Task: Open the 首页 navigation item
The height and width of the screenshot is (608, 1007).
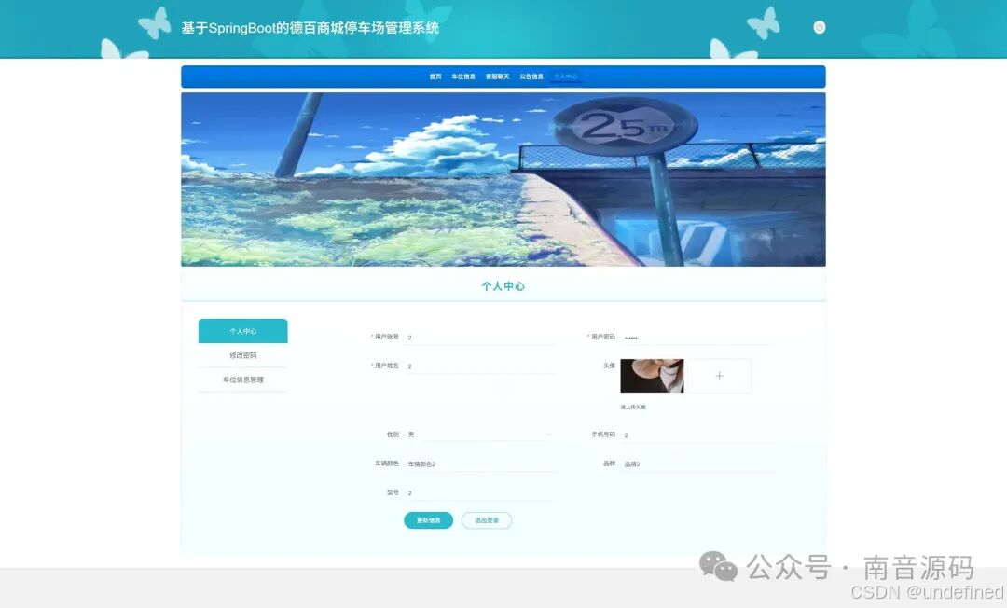Action: click(x=435, y=76)
